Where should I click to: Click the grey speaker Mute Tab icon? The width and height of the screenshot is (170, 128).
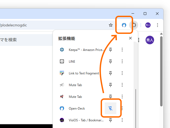pos(62,85)
